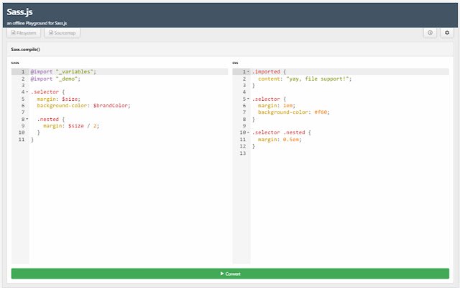The width and height of the screenshot is (460, 288).
Task: Click the background-color: #f60; css line
Action: point(294,112)
